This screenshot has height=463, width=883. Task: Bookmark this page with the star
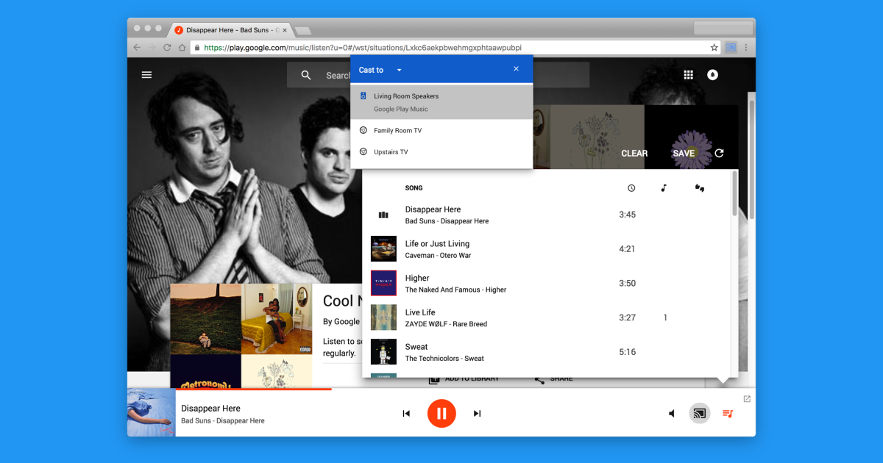(714, 48)
